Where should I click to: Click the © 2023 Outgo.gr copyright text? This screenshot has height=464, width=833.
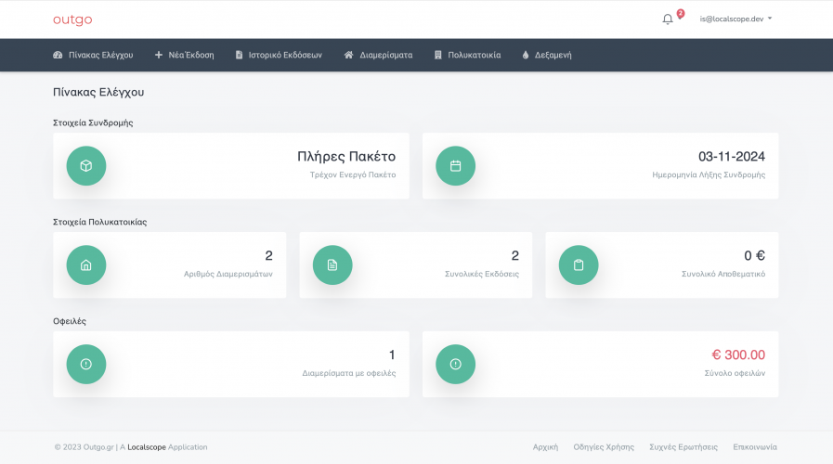[84, 447]
